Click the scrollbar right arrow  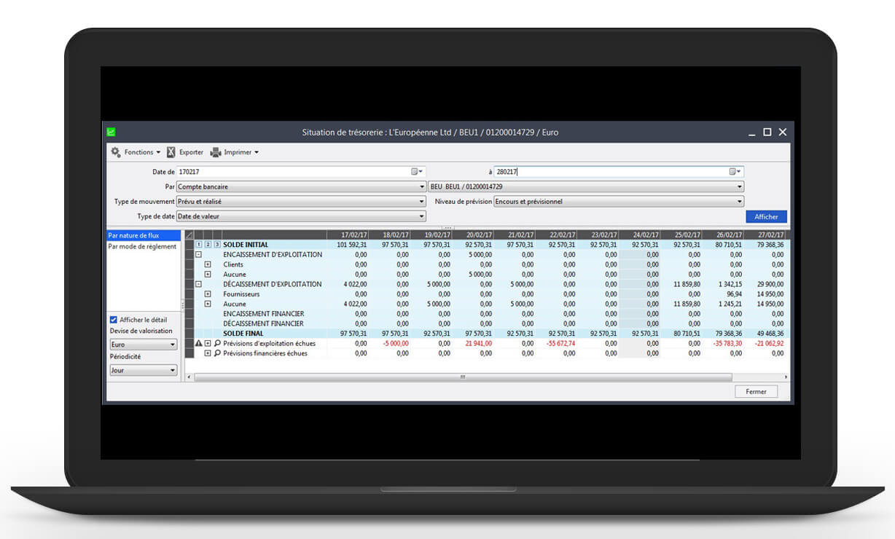[786, 377]
